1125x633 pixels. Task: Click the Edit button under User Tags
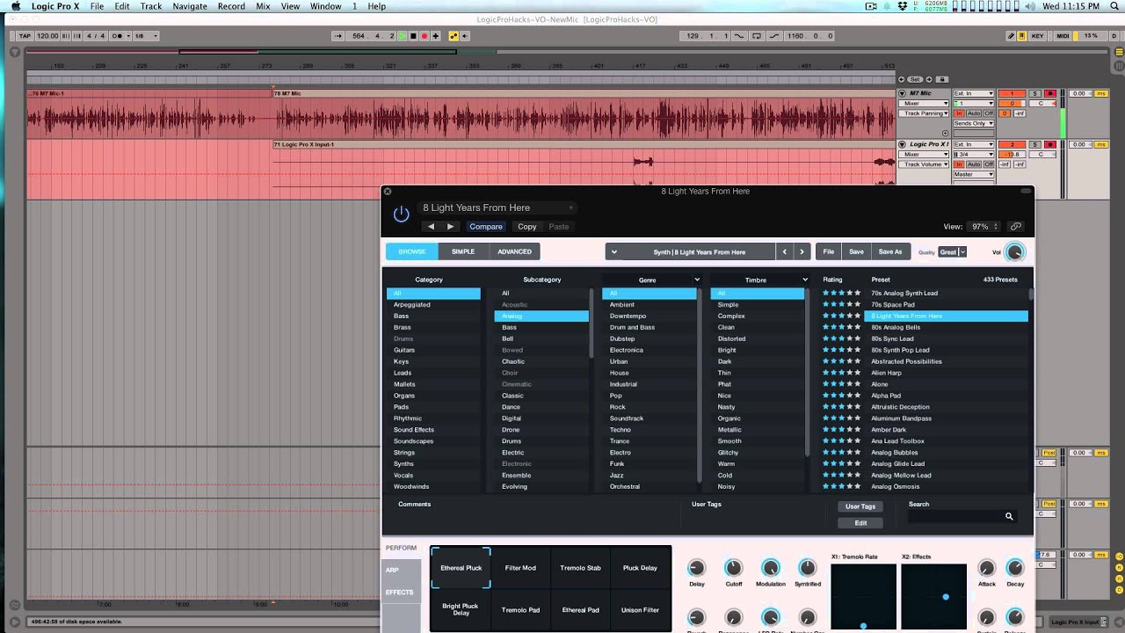[x=860, y=523]
